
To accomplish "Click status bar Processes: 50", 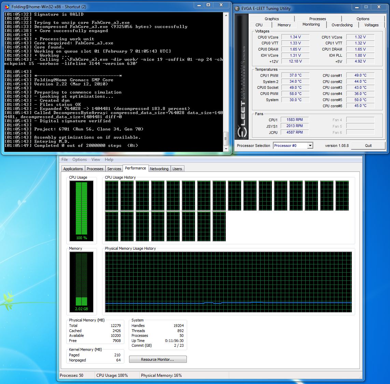I will point(71,375).
